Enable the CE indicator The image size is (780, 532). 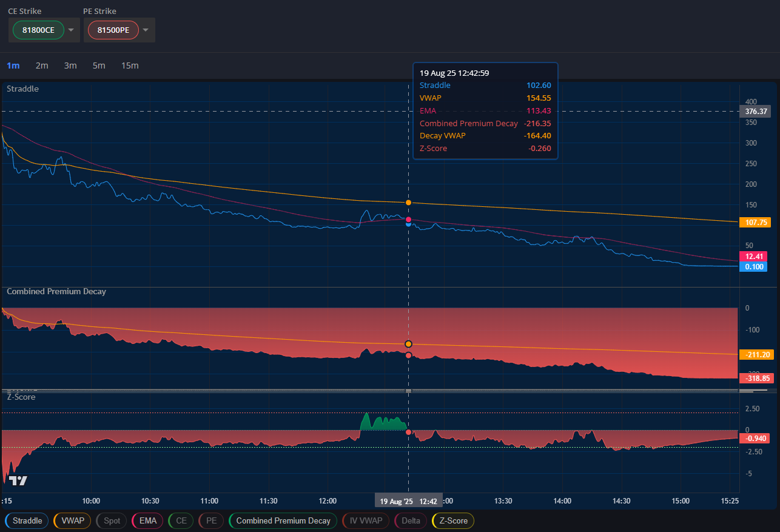[x=180, y=520]
